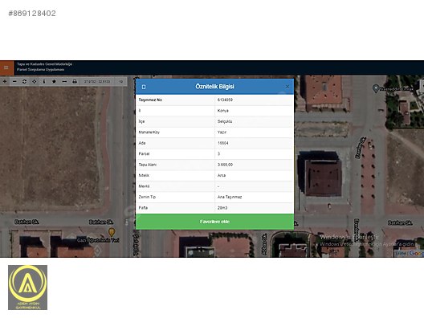Open favorites with the star icon

coord(54,81)
